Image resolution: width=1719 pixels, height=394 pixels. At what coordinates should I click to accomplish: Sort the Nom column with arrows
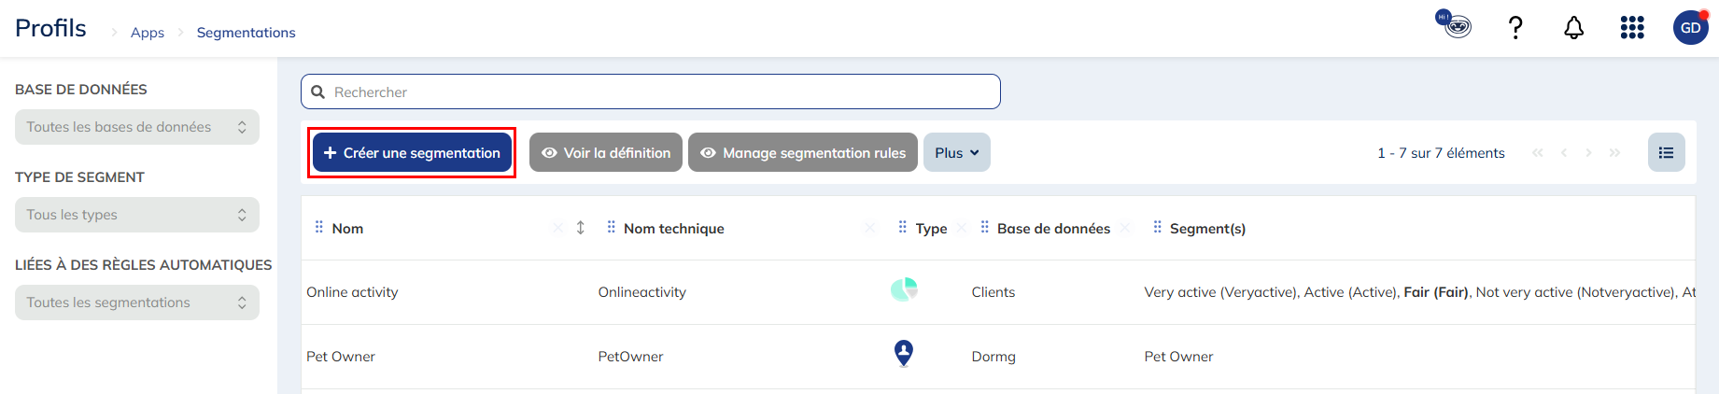[580, 228]
